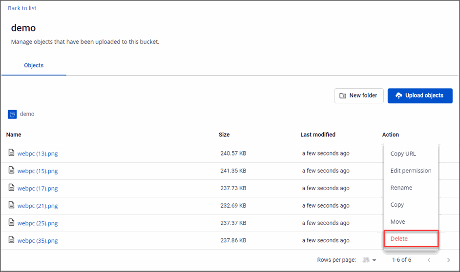The image size is (460, 272).
Task: Go back via Back to list link
Action: click(x=22, y=8)
